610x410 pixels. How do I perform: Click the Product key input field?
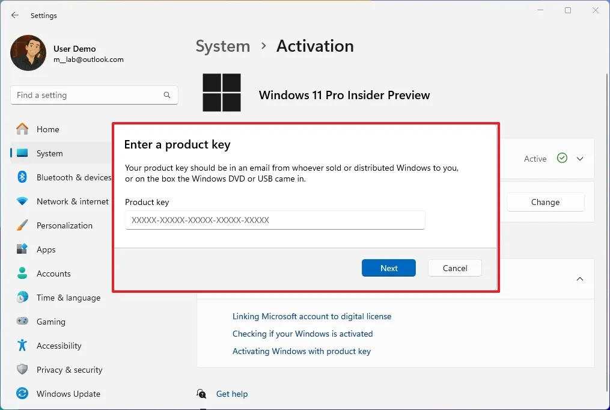275,220
